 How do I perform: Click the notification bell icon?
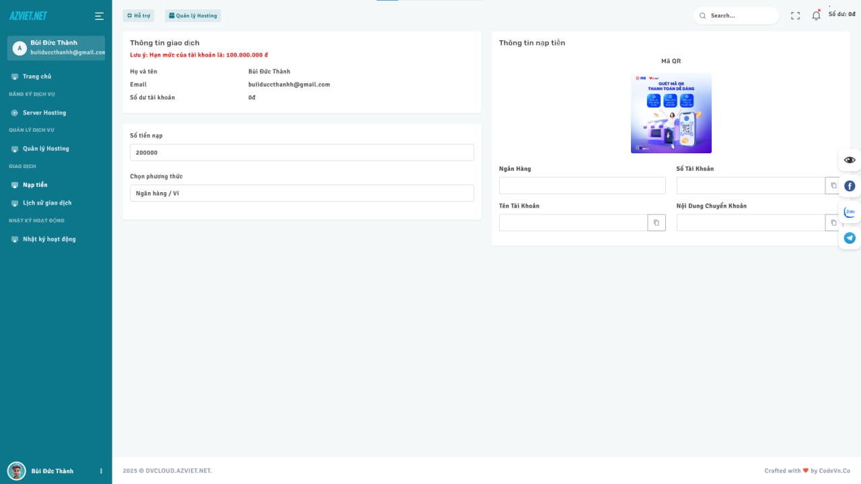tap(816, 15)
